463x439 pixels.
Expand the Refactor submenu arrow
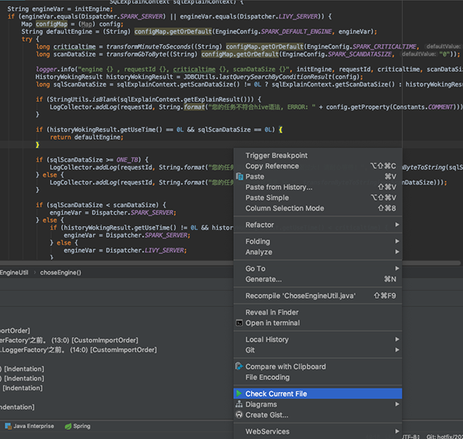pyautogui.click(x=397, y=225)
